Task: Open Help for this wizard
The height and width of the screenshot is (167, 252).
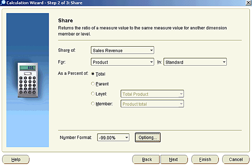Action: point(16,159)
